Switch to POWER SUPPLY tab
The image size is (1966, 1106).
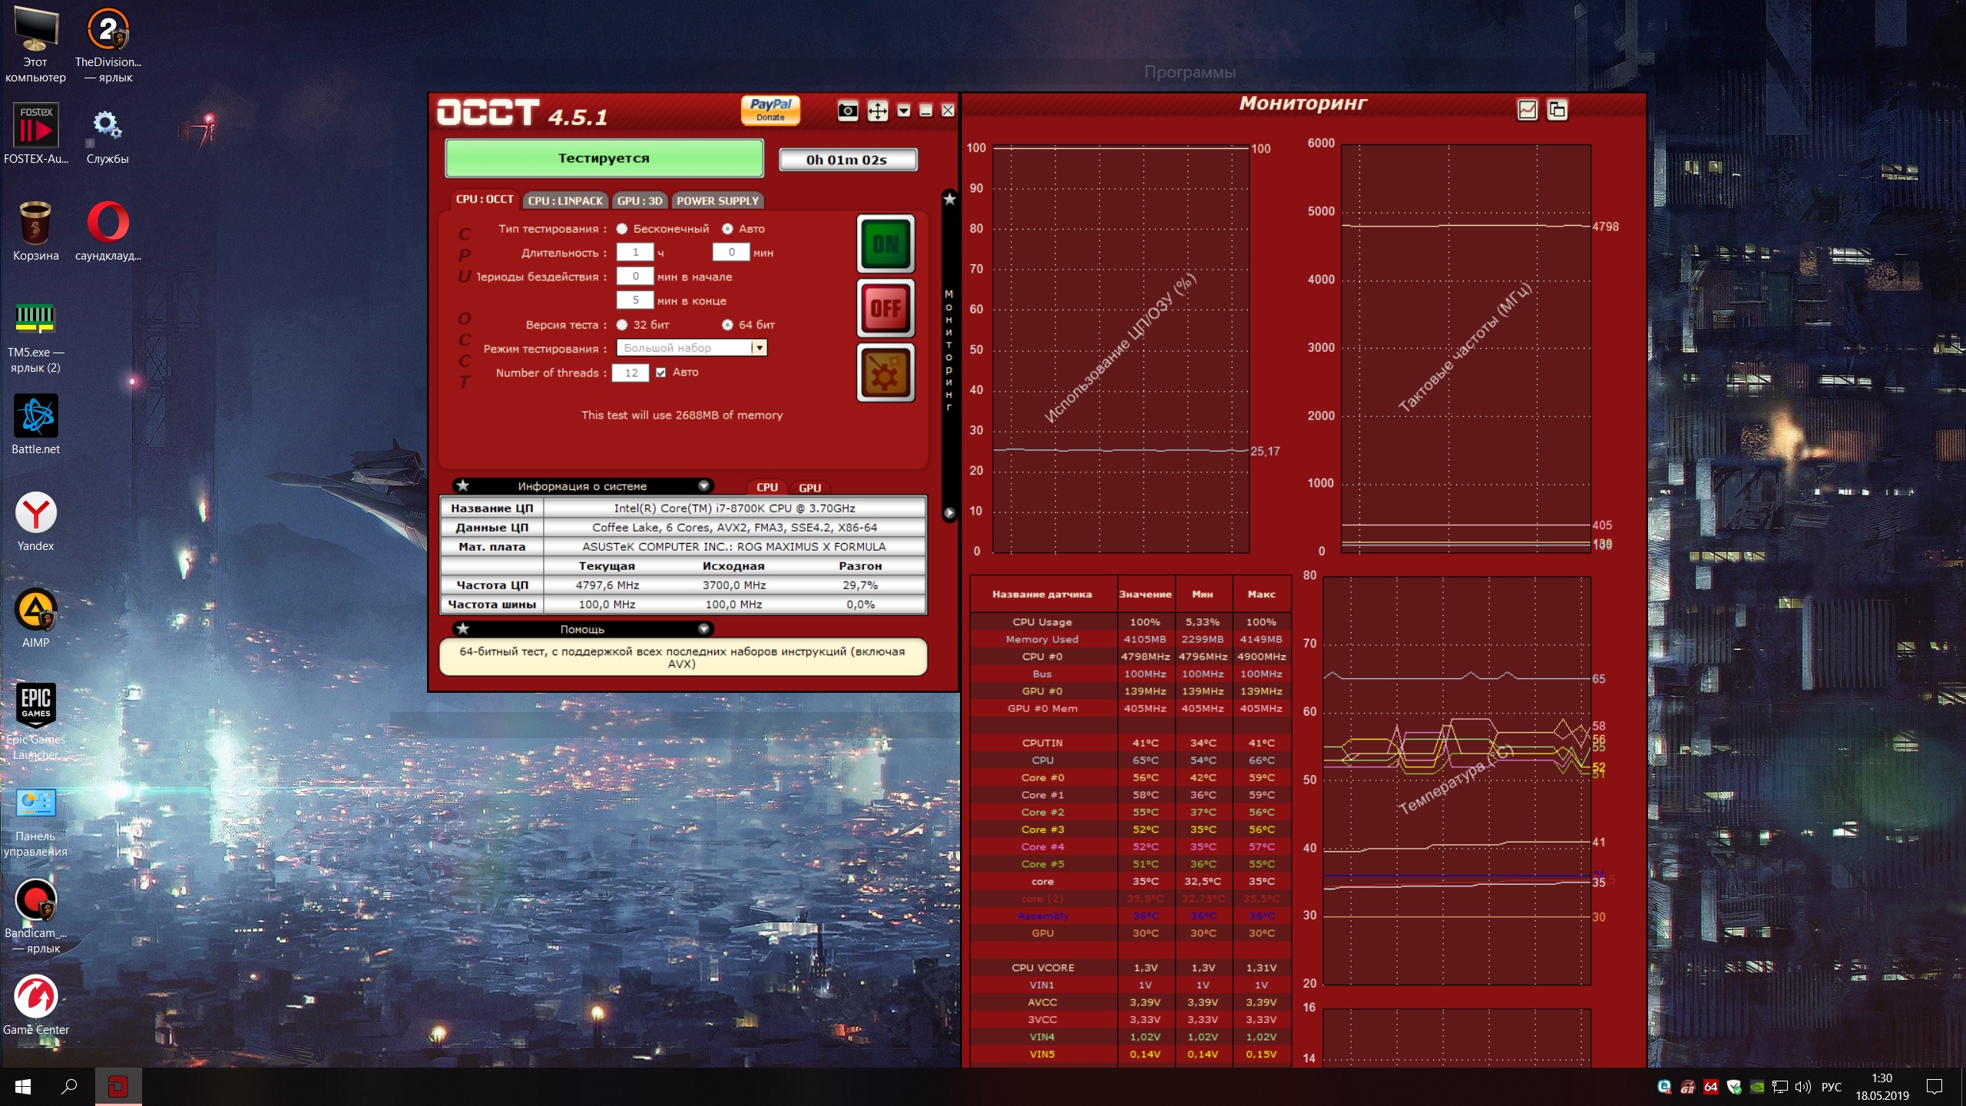point(717,200)
